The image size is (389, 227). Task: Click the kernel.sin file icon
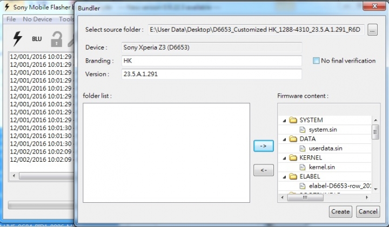click(x=303, y=167)
